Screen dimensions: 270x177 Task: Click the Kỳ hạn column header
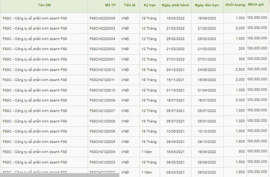(150, 5)
